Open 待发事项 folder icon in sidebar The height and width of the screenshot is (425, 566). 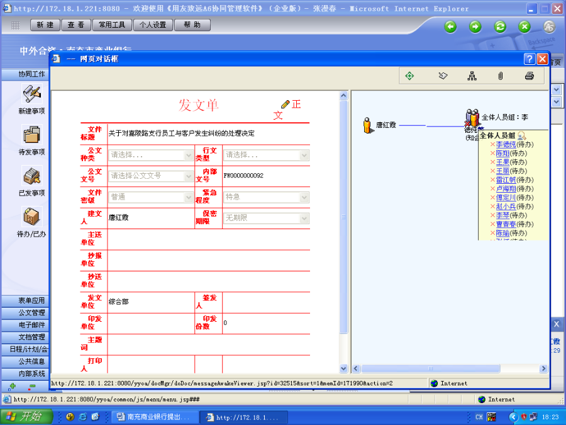click(x=32, y=135)
